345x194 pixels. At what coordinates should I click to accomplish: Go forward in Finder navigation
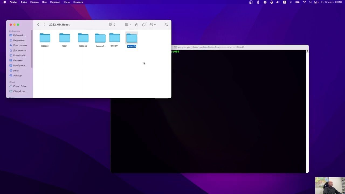click(x=44, y=25)
